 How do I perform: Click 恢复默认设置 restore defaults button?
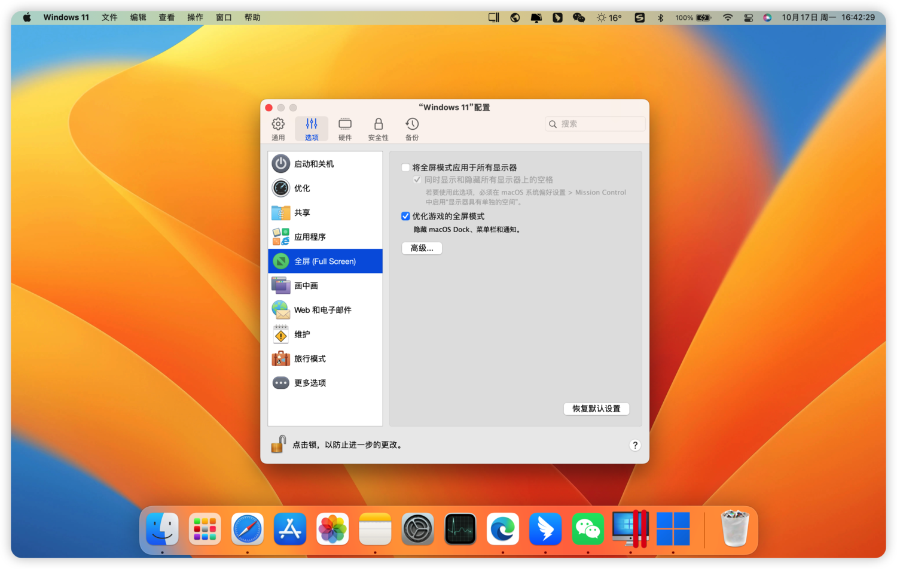tap(596, 409)
